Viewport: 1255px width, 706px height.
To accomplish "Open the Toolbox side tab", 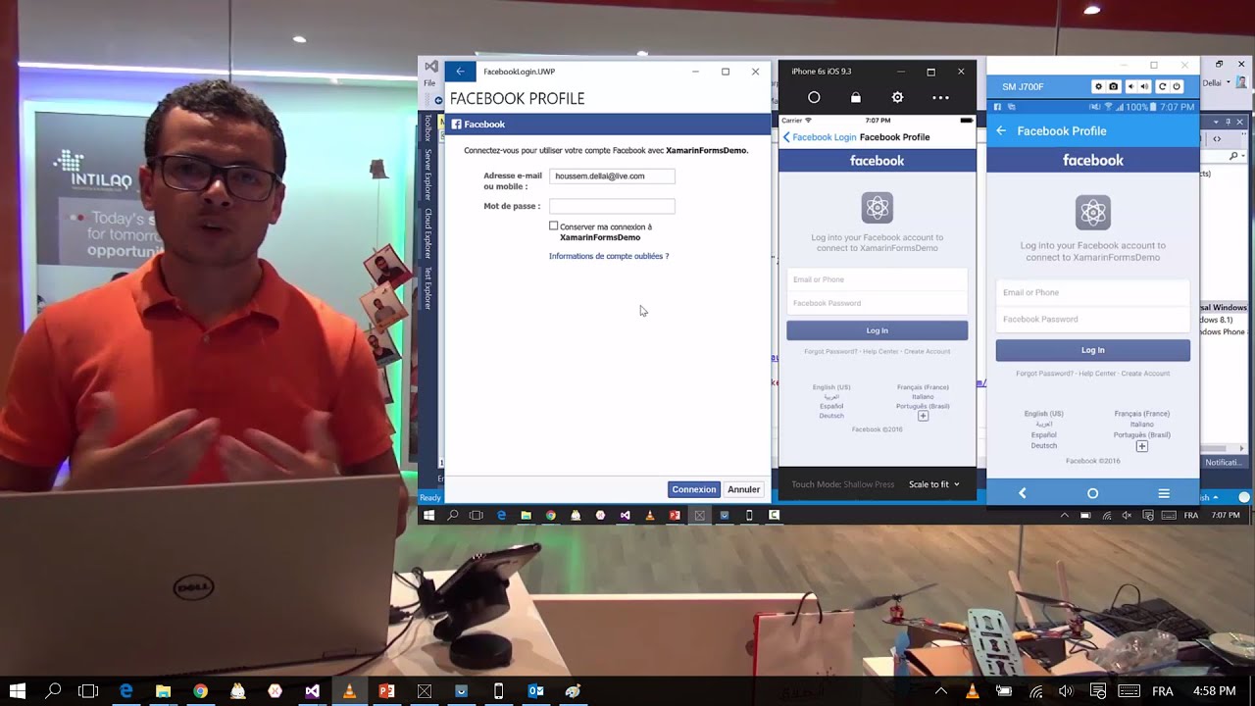I will 427,128.
